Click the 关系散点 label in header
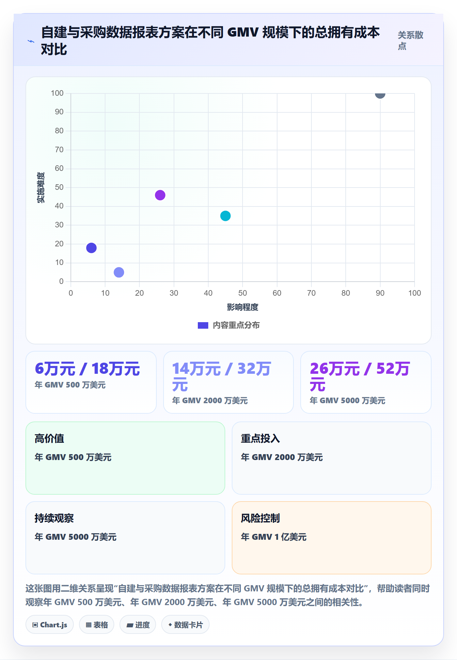The height and width of the screenshot is (660, 457). [410, 41]
